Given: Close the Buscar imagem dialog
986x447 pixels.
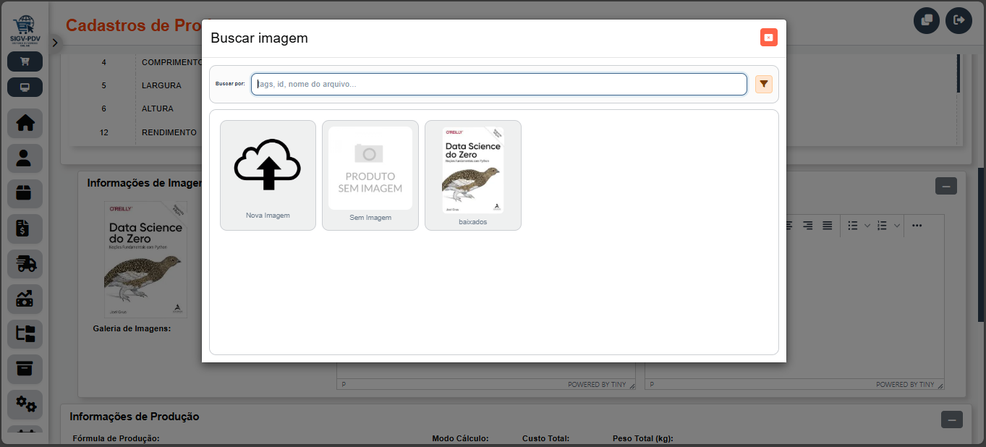Looking at the screenshot, I should (768, 38).
